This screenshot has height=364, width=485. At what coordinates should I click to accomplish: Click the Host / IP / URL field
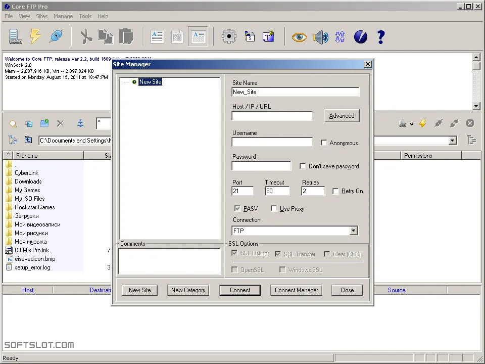coord(272,116)
